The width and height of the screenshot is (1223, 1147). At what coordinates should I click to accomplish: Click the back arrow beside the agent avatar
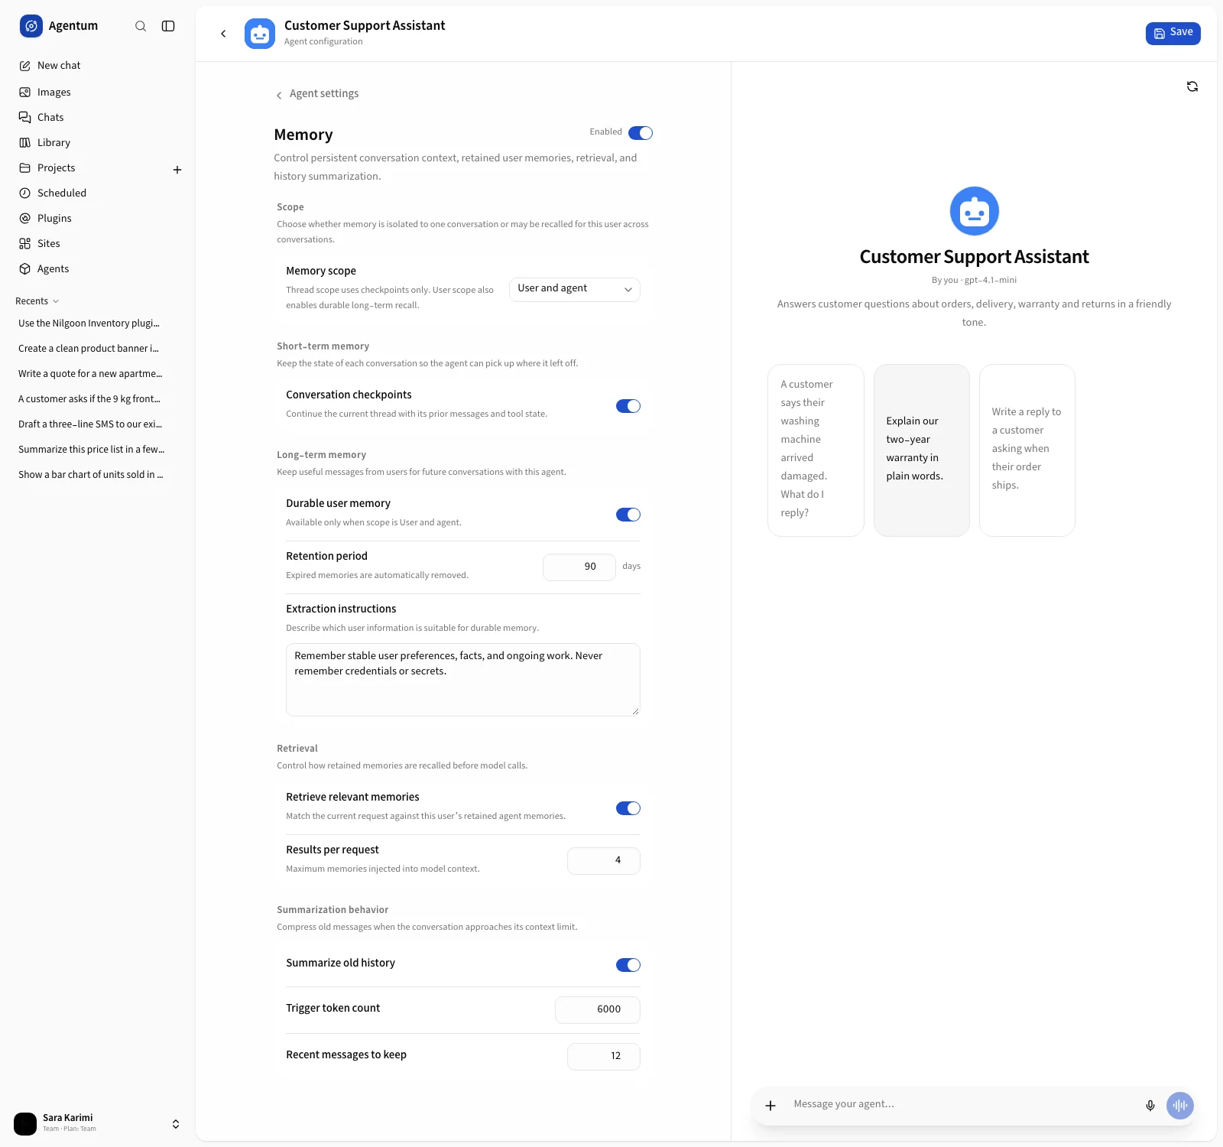[223, 34]
